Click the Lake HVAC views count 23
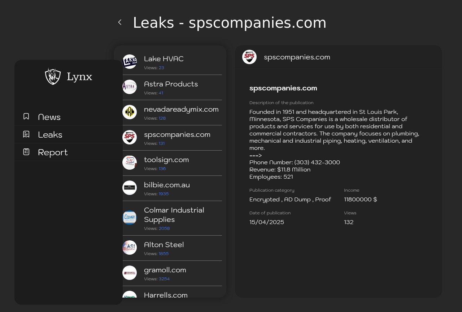The height and width of the screenshot is (312, 462). 161,68
